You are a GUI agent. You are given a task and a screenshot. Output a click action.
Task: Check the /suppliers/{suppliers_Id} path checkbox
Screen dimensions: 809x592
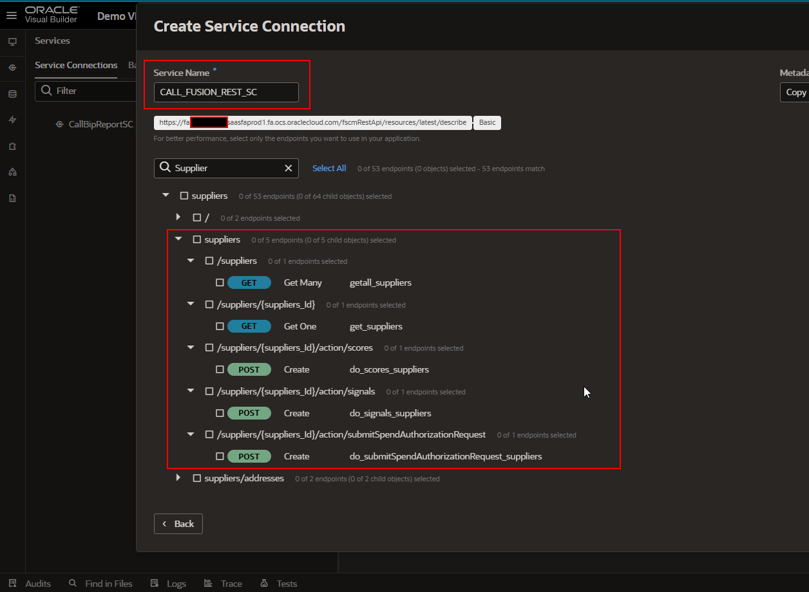click(209, 304)
